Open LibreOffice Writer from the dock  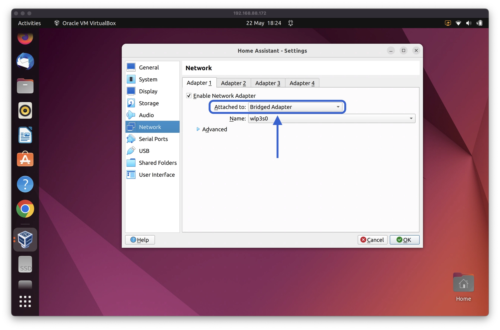pyautogui.click(x=25, y=135)
